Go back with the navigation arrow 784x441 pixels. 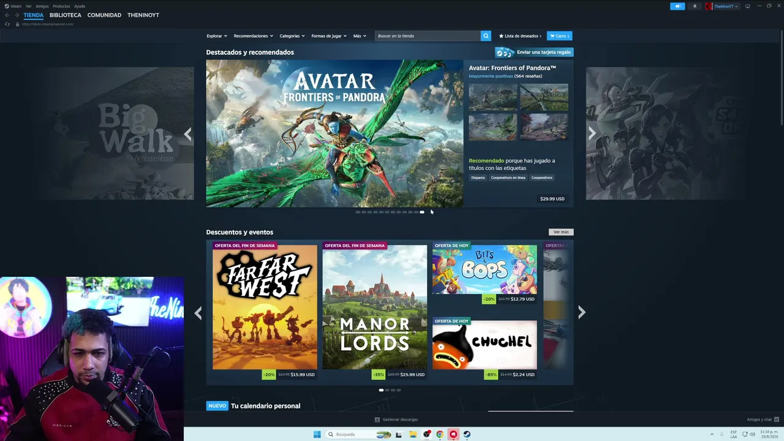7,15
